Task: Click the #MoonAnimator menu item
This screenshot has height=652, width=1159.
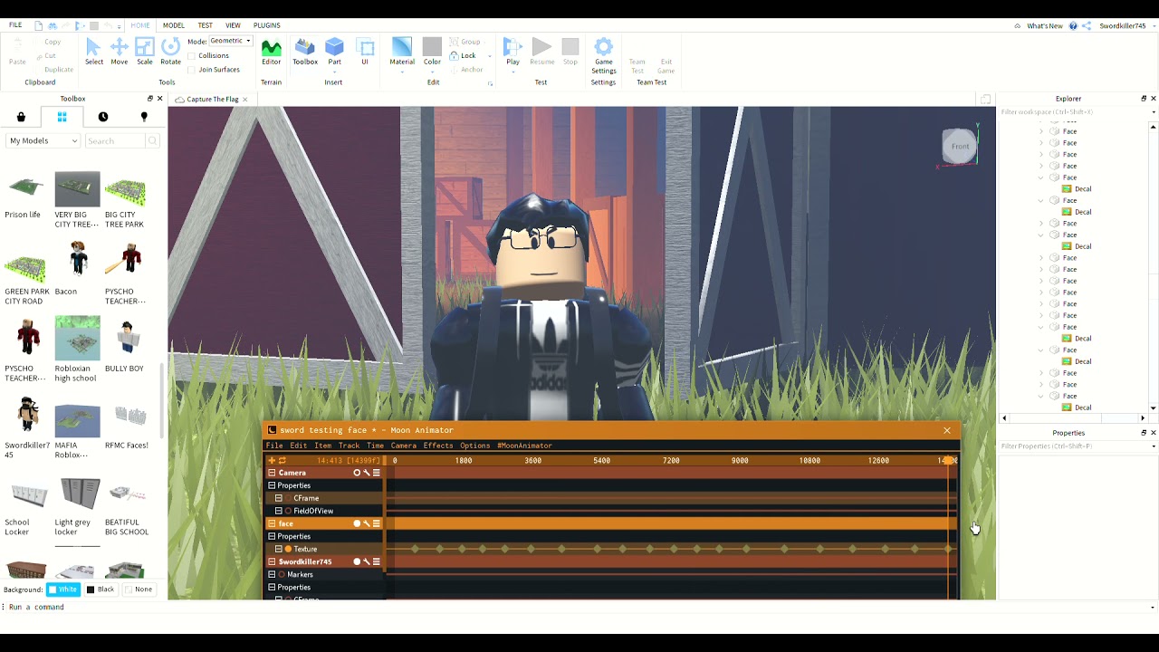Action: tap(524, 446)
